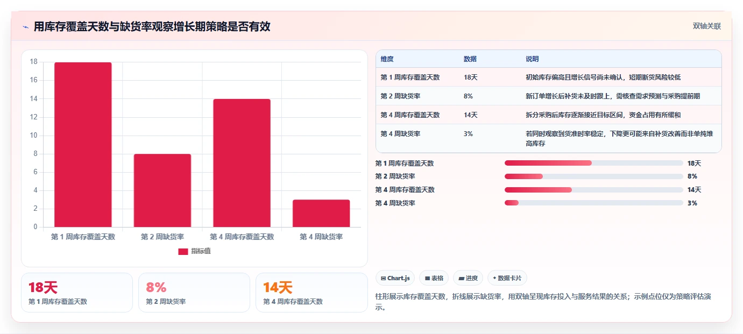
Task: Click the 第 1 周库存覆盖天数 chart bar
Action: point(83,145)
